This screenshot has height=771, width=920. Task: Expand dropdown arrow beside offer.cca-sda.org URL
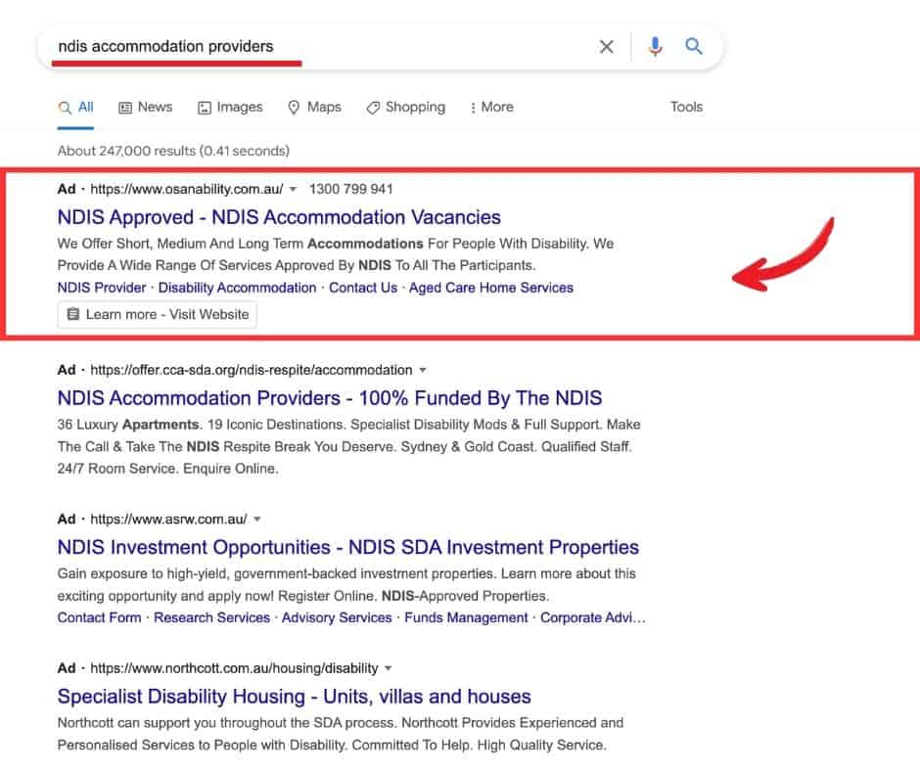pyautogui.click(x=423, y=371)
